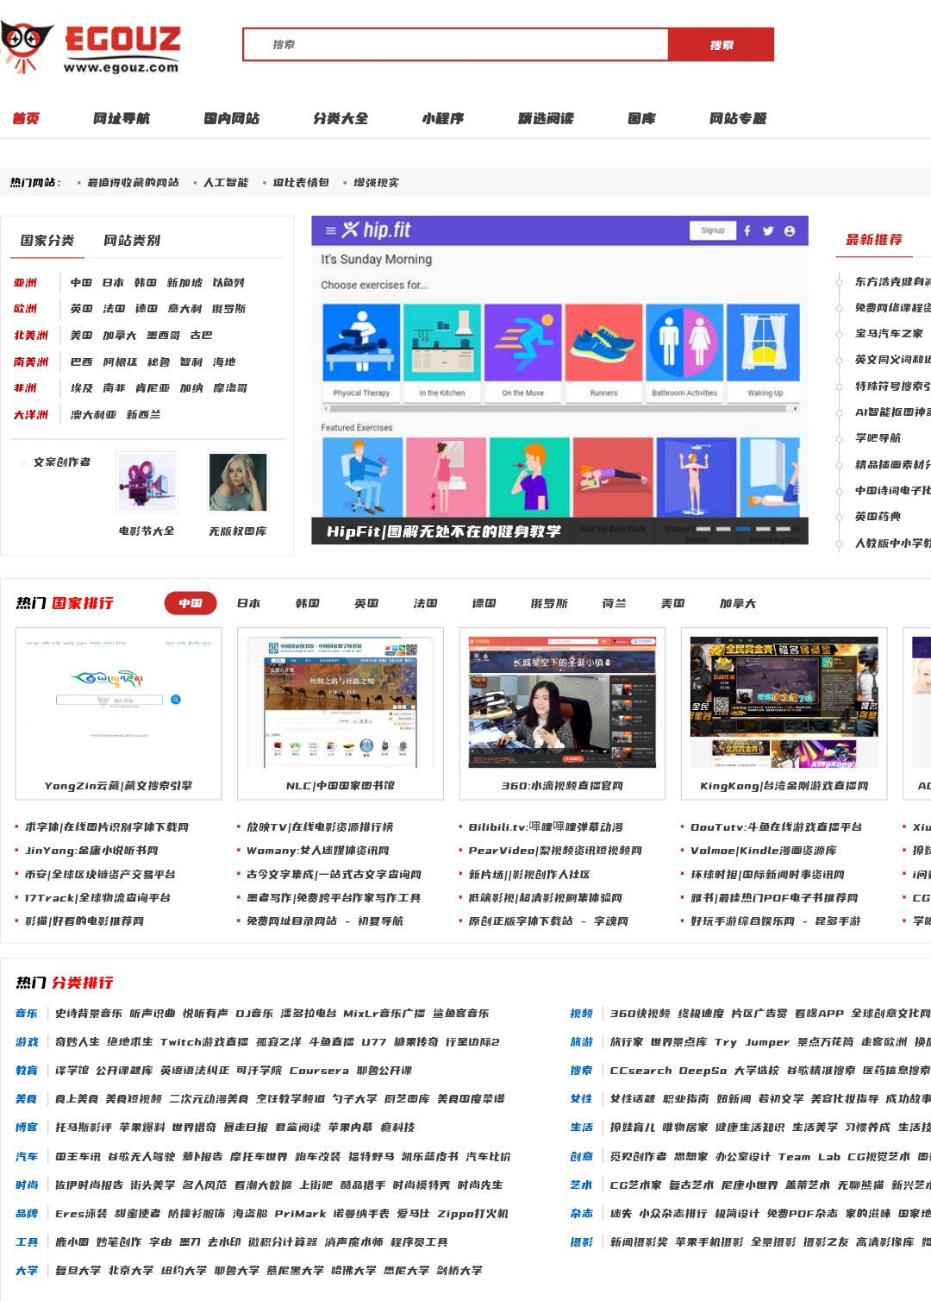This screenshot has width=931, height=1301.
Task: Open the 电影节大全 camera thumbnail
Action: [147, 482]
